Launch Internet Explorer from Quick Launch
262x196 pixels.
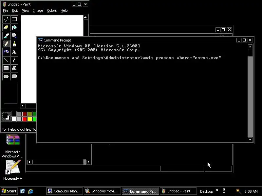tap(30, 191)
